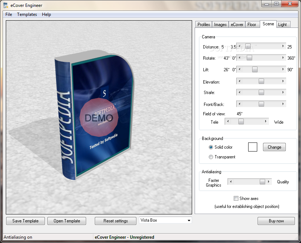Switch to the Images tab
301x243 pixels.
(220, 25)
